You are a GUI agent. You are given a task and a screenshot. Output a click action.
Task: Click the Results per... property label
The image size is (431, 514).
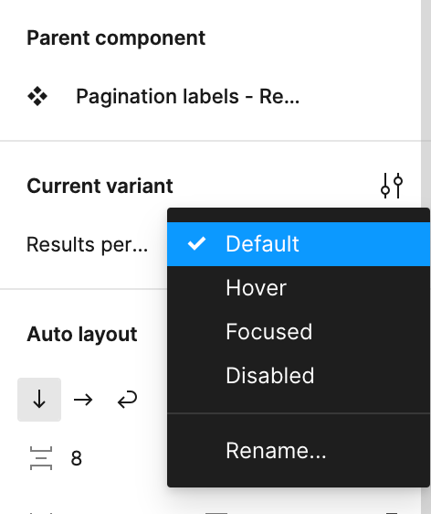tap(87, 244)
